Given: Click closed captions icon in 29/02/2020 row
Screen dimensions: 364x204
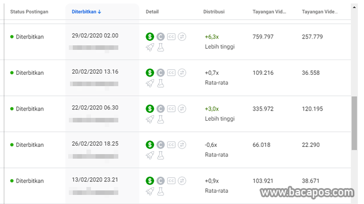Looking at the screenshot, I should [171, 36].
